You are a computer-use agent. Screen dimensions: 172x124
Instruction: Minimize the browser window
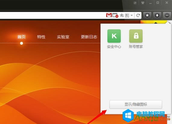coord(150,3)
